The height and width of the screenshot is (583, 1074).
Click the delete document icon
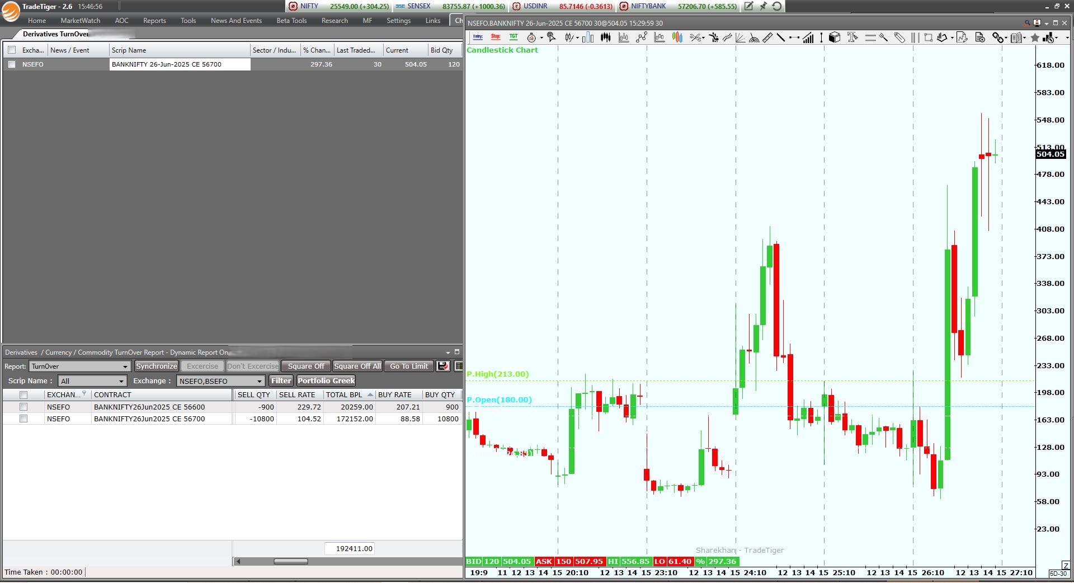click(x=980, y=37)
